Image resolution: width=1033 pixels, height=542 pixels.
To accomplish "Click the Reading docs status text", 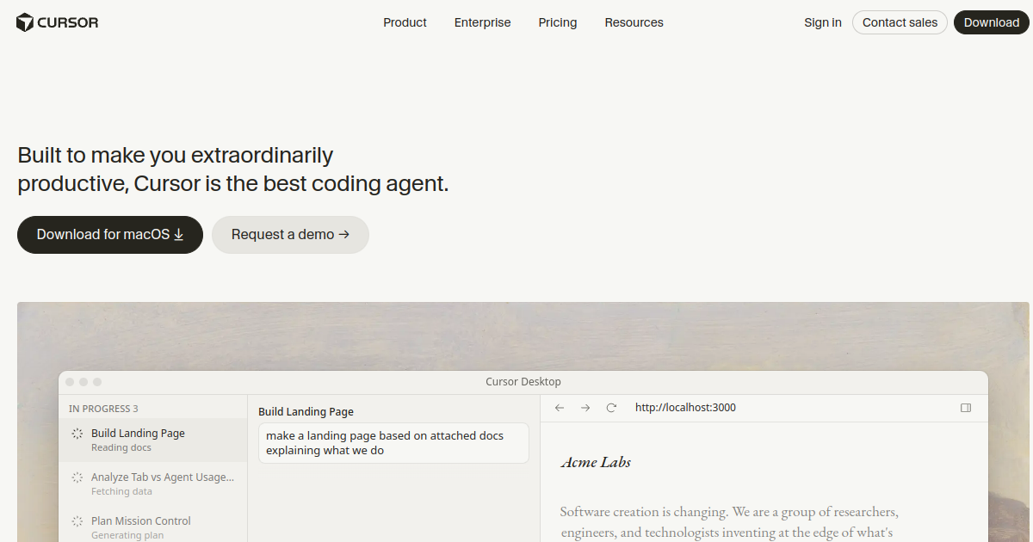I will click(121, 447).
